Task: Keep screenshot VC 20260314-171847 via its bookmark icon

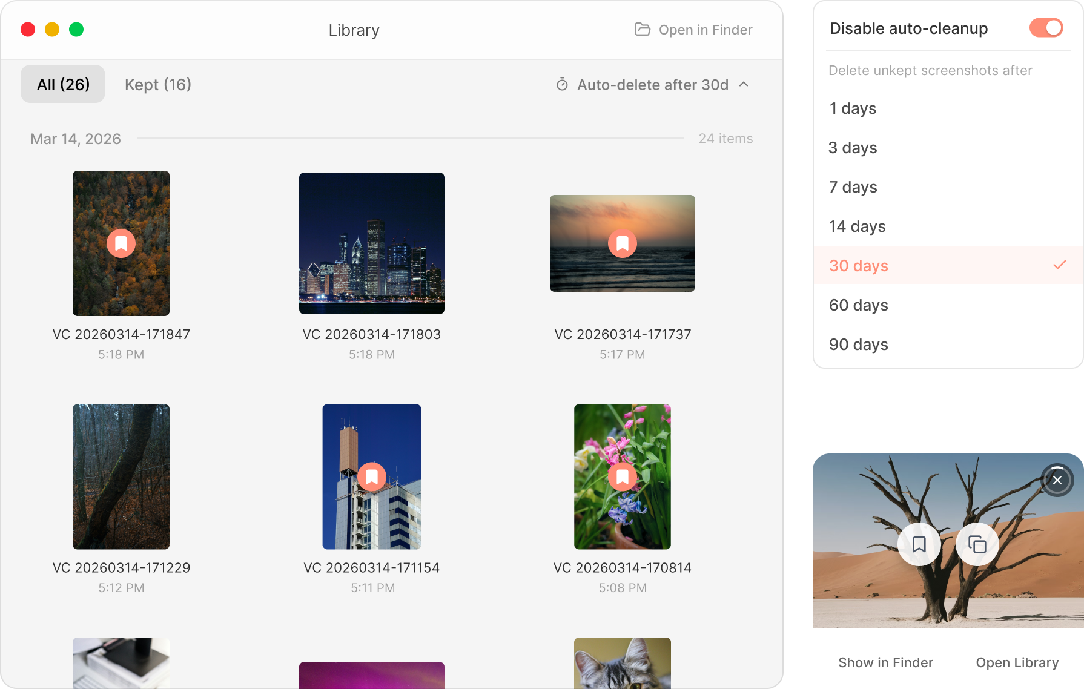Action: 121,243
